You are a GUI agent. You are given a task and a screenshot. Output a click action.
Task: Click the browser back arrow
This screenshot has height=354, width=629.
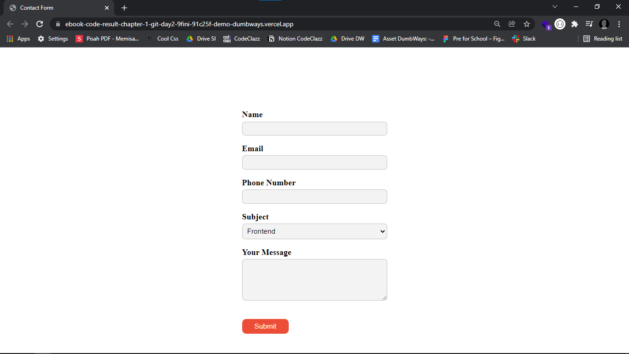point(10,24)
